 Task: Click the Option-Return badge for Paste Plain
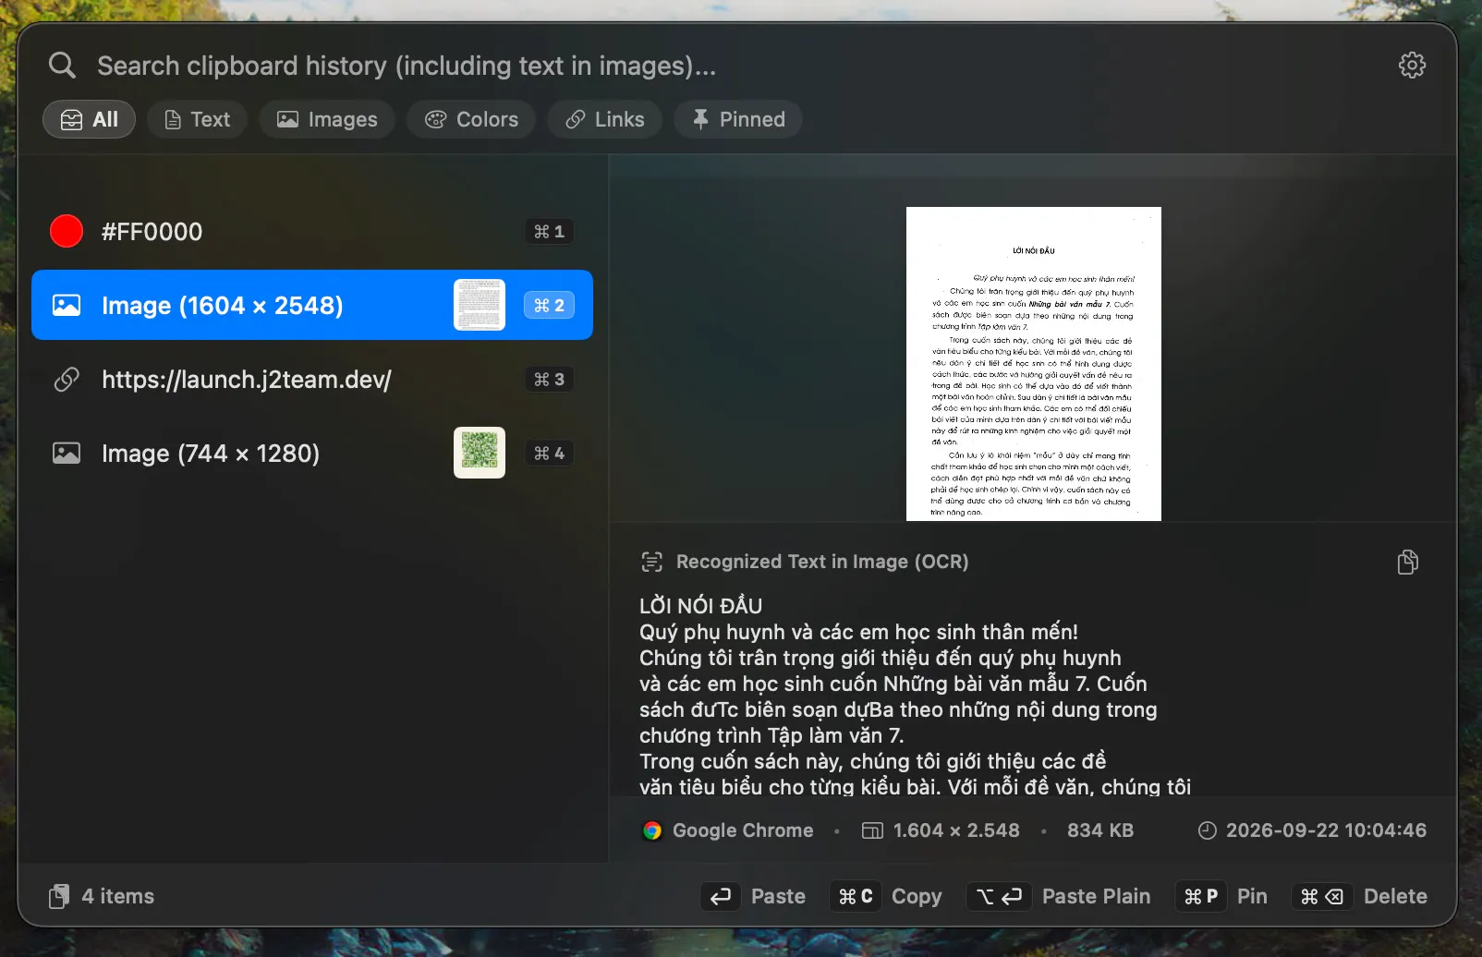pyautogui.click(x=999, y=896)
